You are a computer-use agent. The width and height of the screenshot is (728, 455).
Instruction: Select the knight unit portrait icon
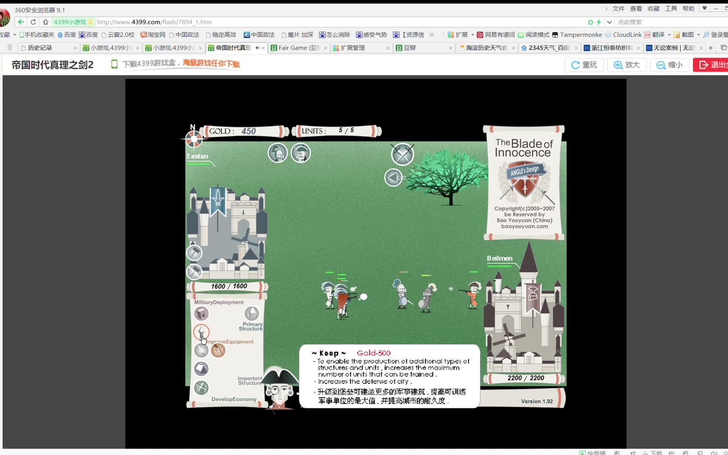pyautogui.click(x=278, y=153)
